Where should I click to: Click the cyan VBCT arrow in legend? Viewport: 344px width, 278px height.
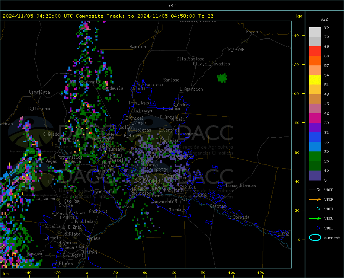[315, 209]
